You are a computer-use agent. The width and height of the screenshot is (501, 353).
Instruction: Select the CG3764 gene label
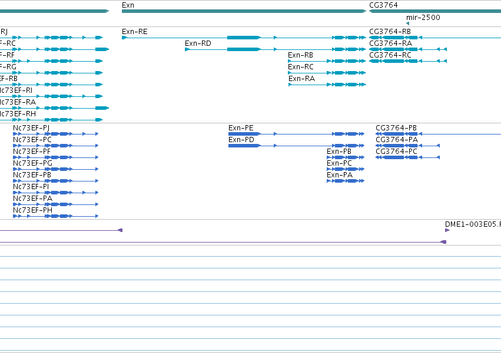point(383,5)
